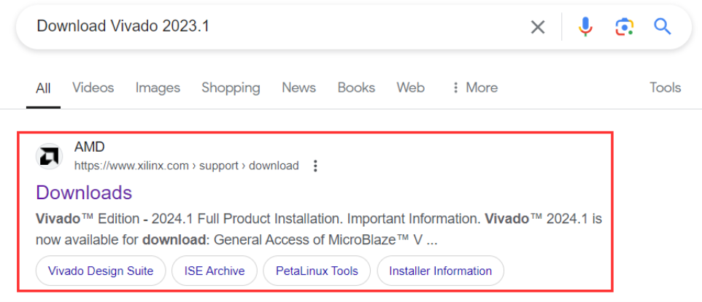Go to the Books tab
Screen dimensions: 702x302
[356, 88]
